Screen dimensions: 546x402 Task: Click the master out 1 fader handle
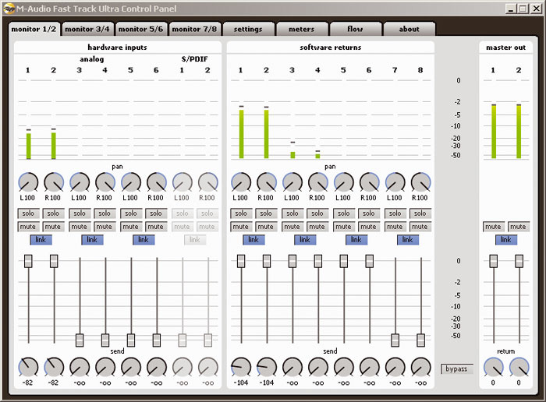[x=494, y=261]
